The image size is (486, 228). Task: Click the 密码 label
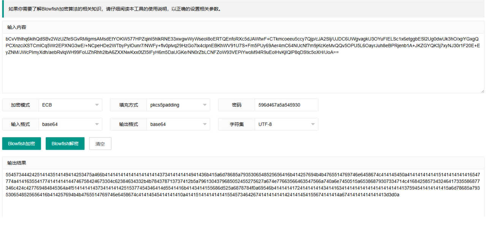point(237,105)
